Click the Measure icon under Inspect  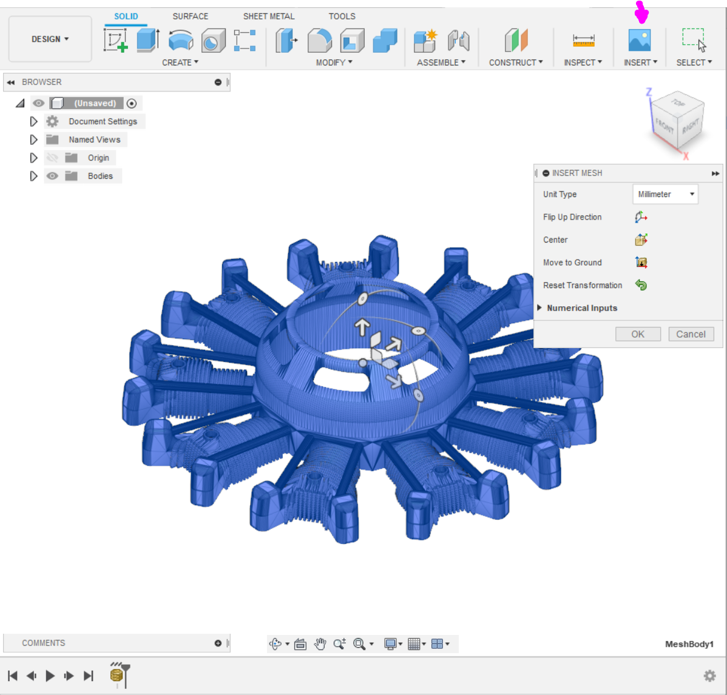pos(583,41)
